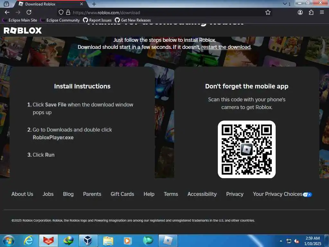
Task: Open the network tray icon
Action: pyautogui.click(x=289, y=241)
